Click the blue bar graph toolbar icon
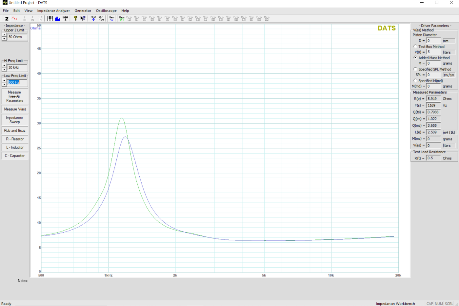Screen dimensions: 459x306 pyautogui.click(x=58, y=19)
